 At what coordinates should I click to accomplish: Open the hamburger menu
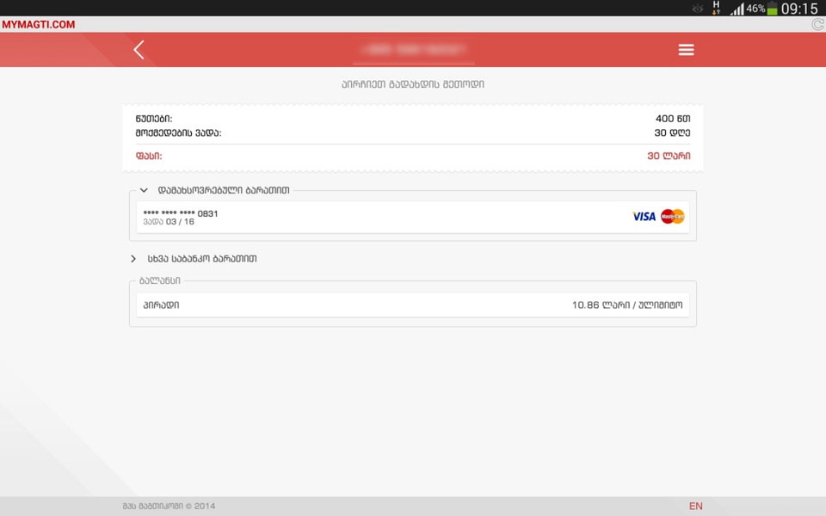point(686,50)
